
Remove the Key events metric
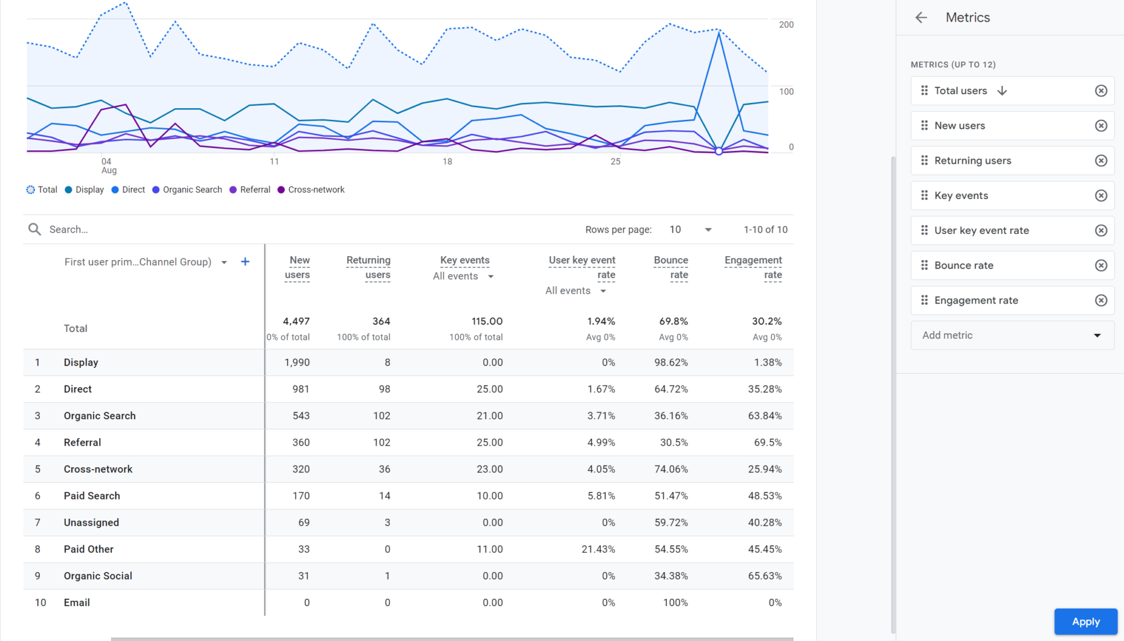pyautogui.click(x=1101, y=195)
